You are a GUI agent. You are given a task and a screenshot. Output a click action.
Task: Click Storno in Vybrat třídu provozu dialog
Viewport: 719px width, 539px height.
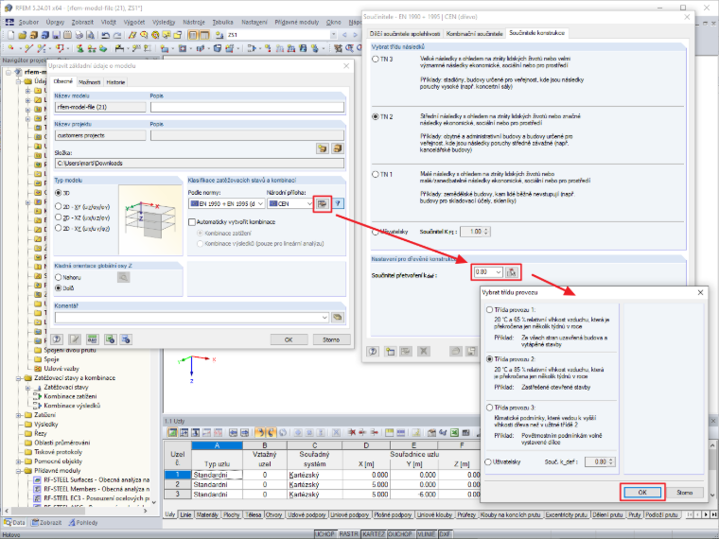[x=685, y=493]
